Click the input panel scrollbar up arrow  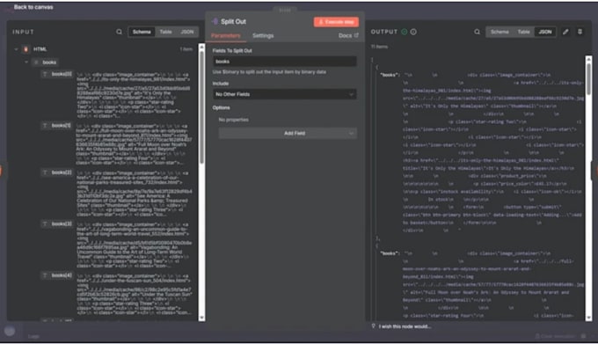coord(201,47)
